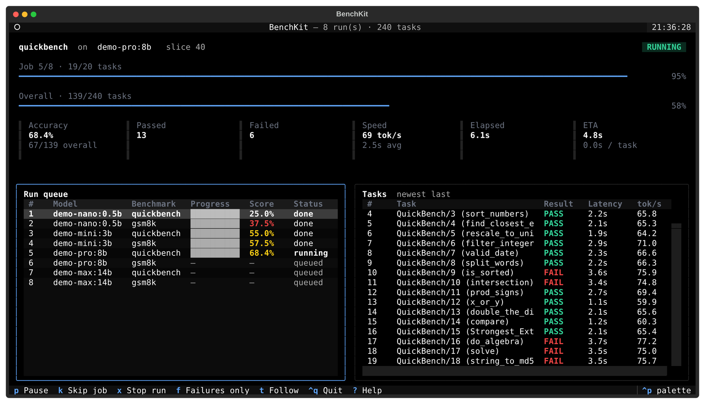Select task QuickBench/4 (find_closest_e
705x404 pixels.
(x=517, y=224)
